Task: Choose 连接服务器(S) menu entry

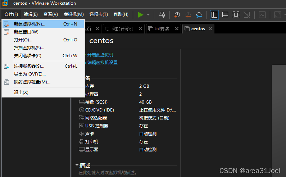Action: point(29,66)
